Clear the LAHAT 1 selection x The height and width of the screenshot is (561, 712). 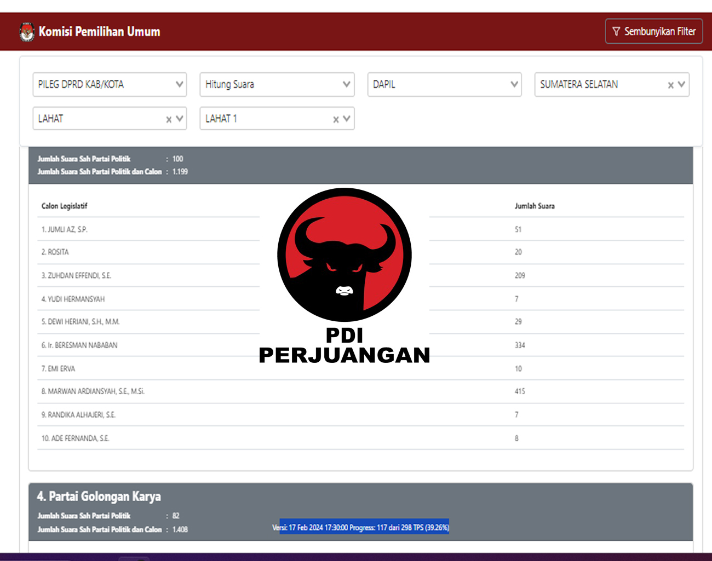pos(336,119)
